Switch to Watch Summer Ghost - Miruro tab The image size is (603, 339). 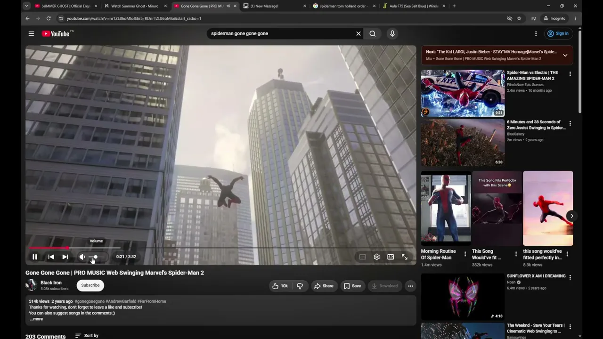134,6
